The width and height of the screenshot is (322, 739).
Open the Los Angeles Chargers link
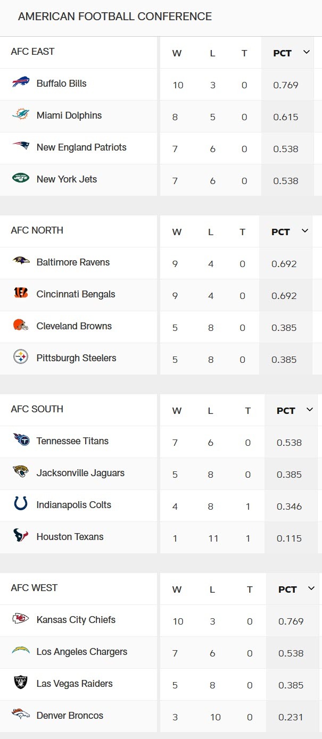[82, 652]
